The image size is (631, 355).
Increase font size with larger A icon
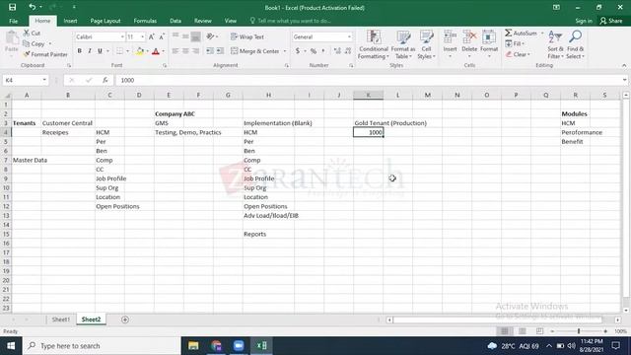[x=151, y=37]
